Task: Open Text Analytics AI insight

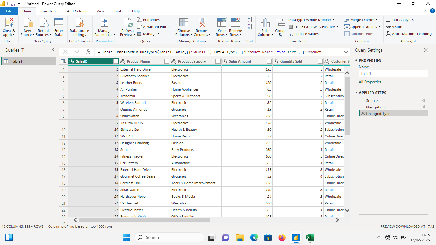Action: point(400,20)
